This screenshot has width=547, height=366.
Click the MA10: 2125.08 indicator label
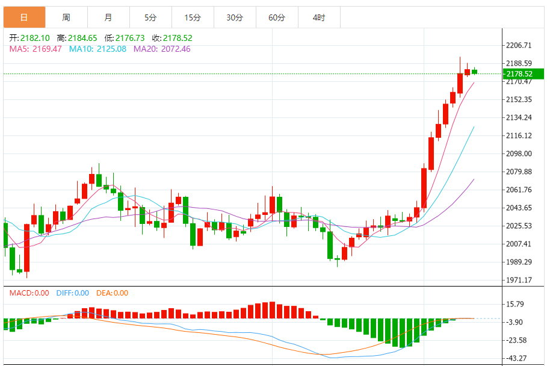97,49
